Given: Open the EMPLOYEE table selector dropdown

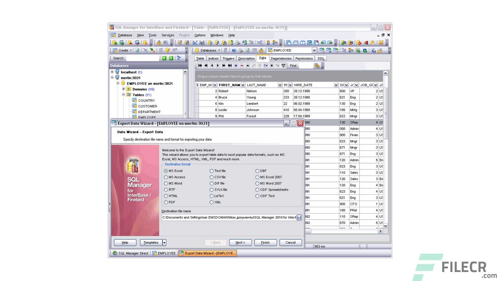Looking at the screenshot, I should [x=315, y=50].
